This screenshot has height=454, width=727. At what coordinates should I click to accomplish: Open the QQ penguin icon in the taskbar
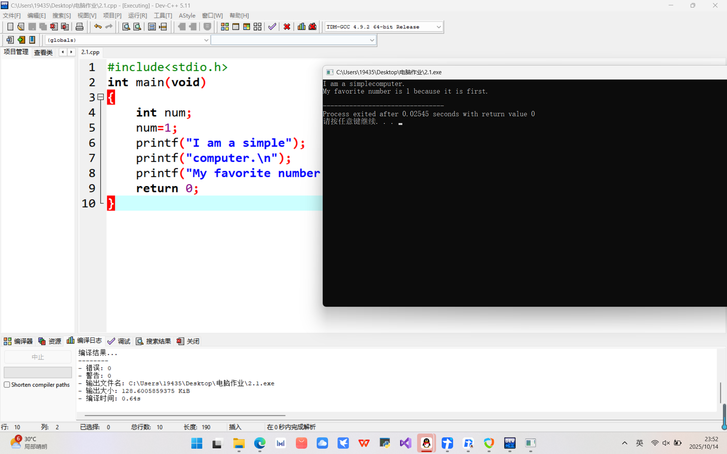pos(426,443)
